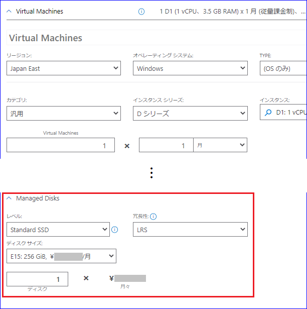Click the search magnifier icon in インスタンス field

[x=268, y=113]
